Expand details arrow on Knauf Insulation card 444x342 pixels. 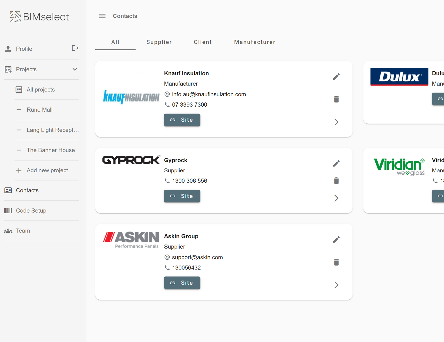336,122
